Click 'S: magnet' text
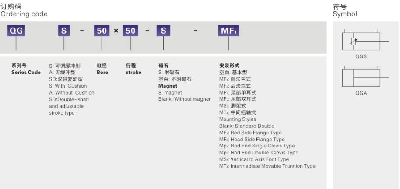The height and width of the screenshot is (189, 400). tap(170, 93)
